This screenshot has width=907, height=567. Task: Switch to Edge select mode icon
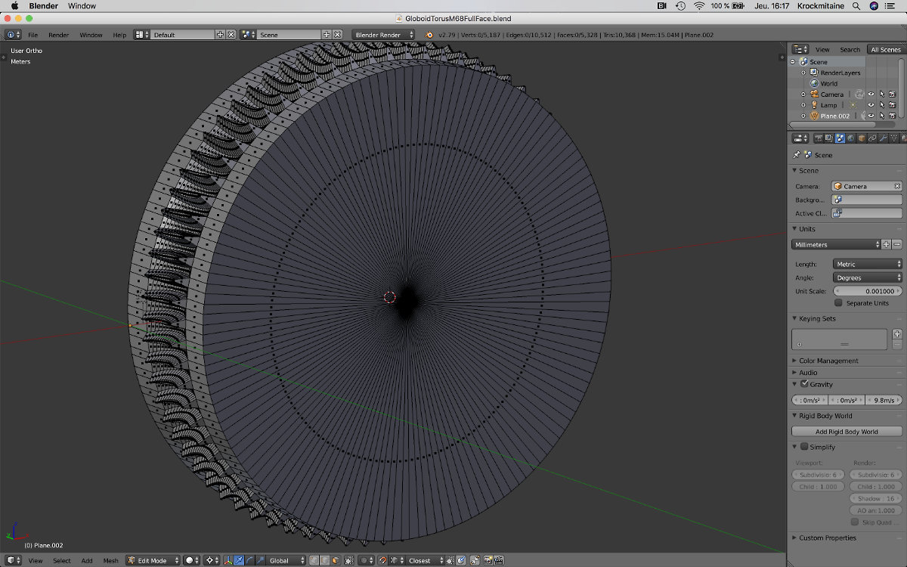324,560
